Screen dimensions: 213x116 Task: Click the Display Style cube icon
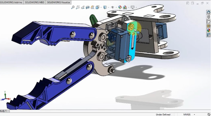point(105,7)
